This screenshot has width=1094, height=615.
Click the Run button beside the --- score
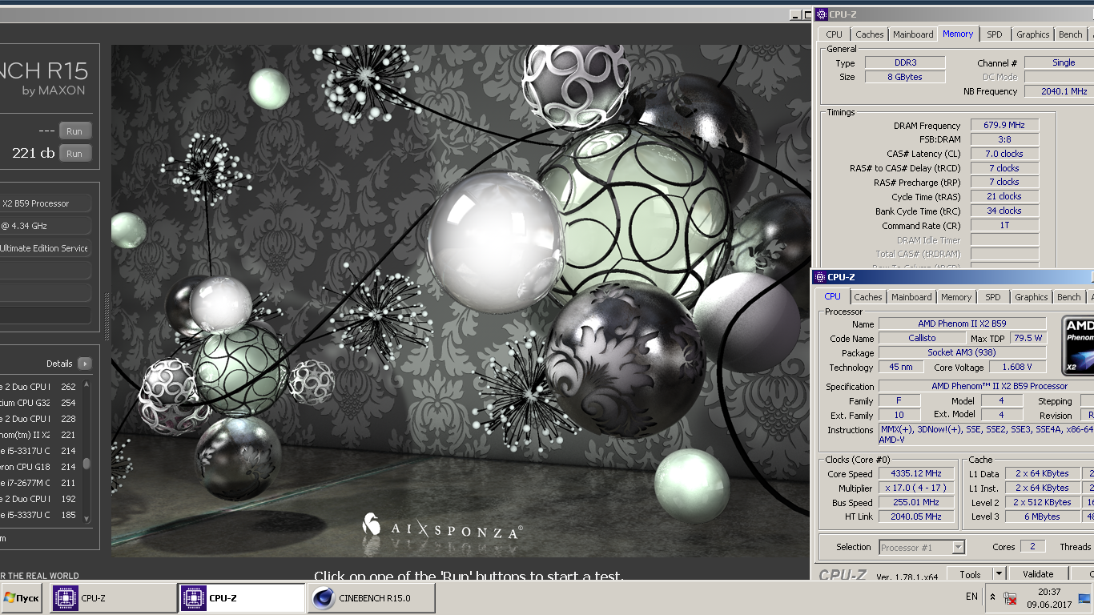point(74,131)
